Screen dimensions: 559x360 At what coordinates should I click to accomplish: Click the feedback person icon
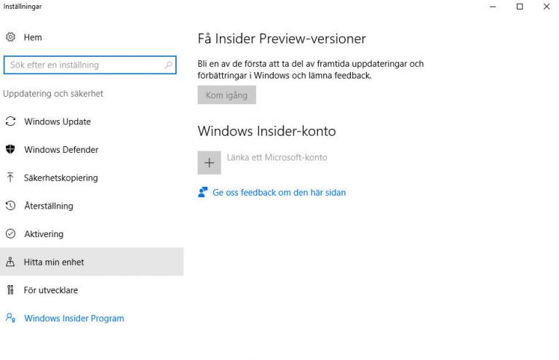(203, 193)
